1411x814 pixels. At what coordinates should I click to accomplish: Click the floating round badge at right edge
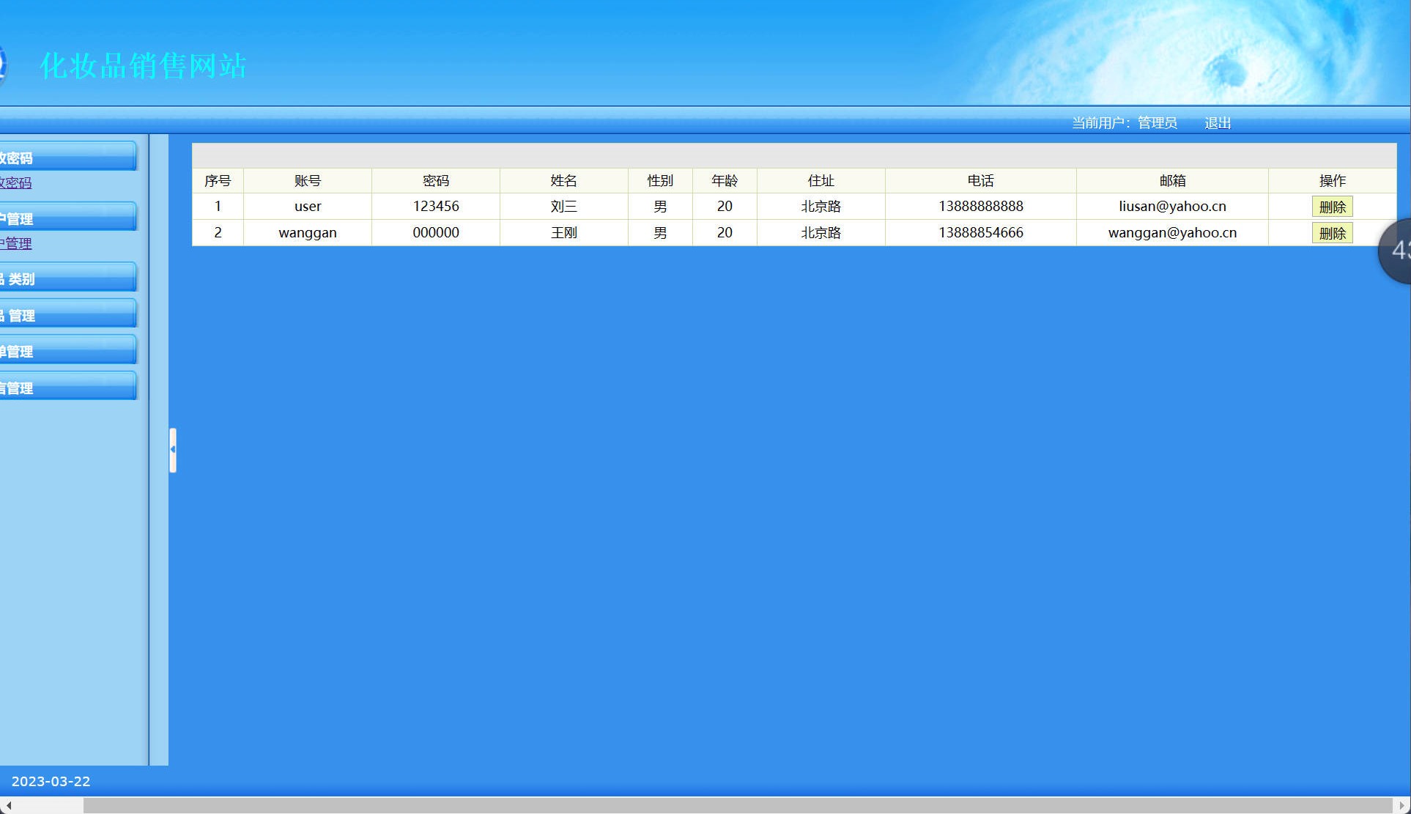tap(1396, 251)
